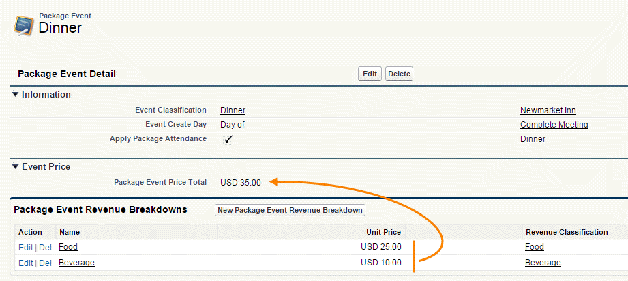
Task: Open the Beverage name link
Action: 76,263
